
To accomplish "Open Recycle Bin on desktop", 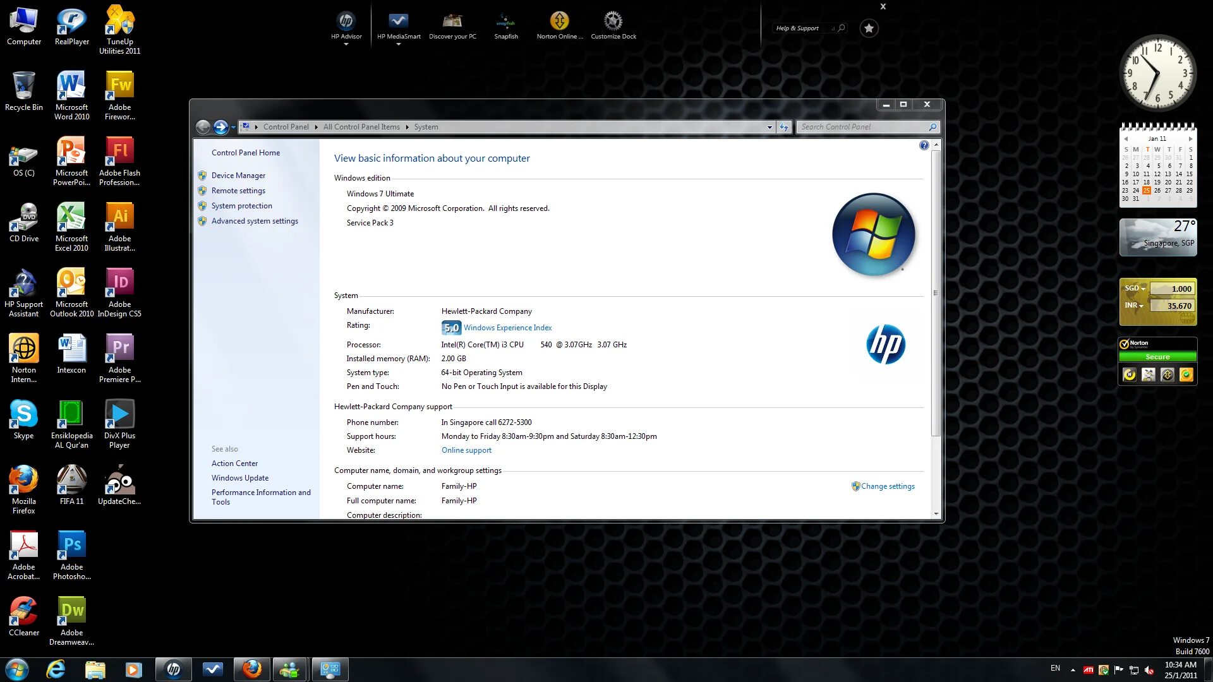I will tap(23, 91).
